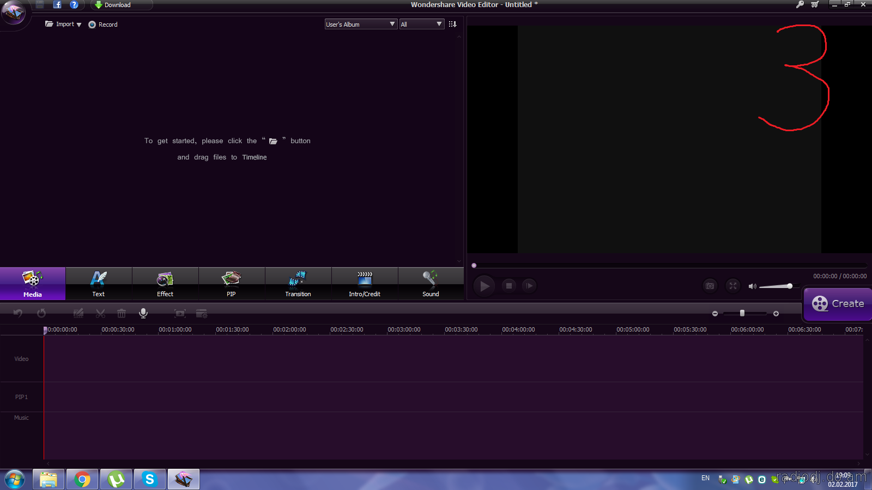Click the Edit clip icon
Screen dimensions: 872x490
[78, 313]
